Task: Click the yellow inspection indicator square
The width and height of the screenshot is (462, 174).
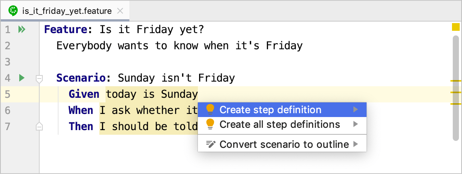Action: pyautogui.click(x=456, y=27)
